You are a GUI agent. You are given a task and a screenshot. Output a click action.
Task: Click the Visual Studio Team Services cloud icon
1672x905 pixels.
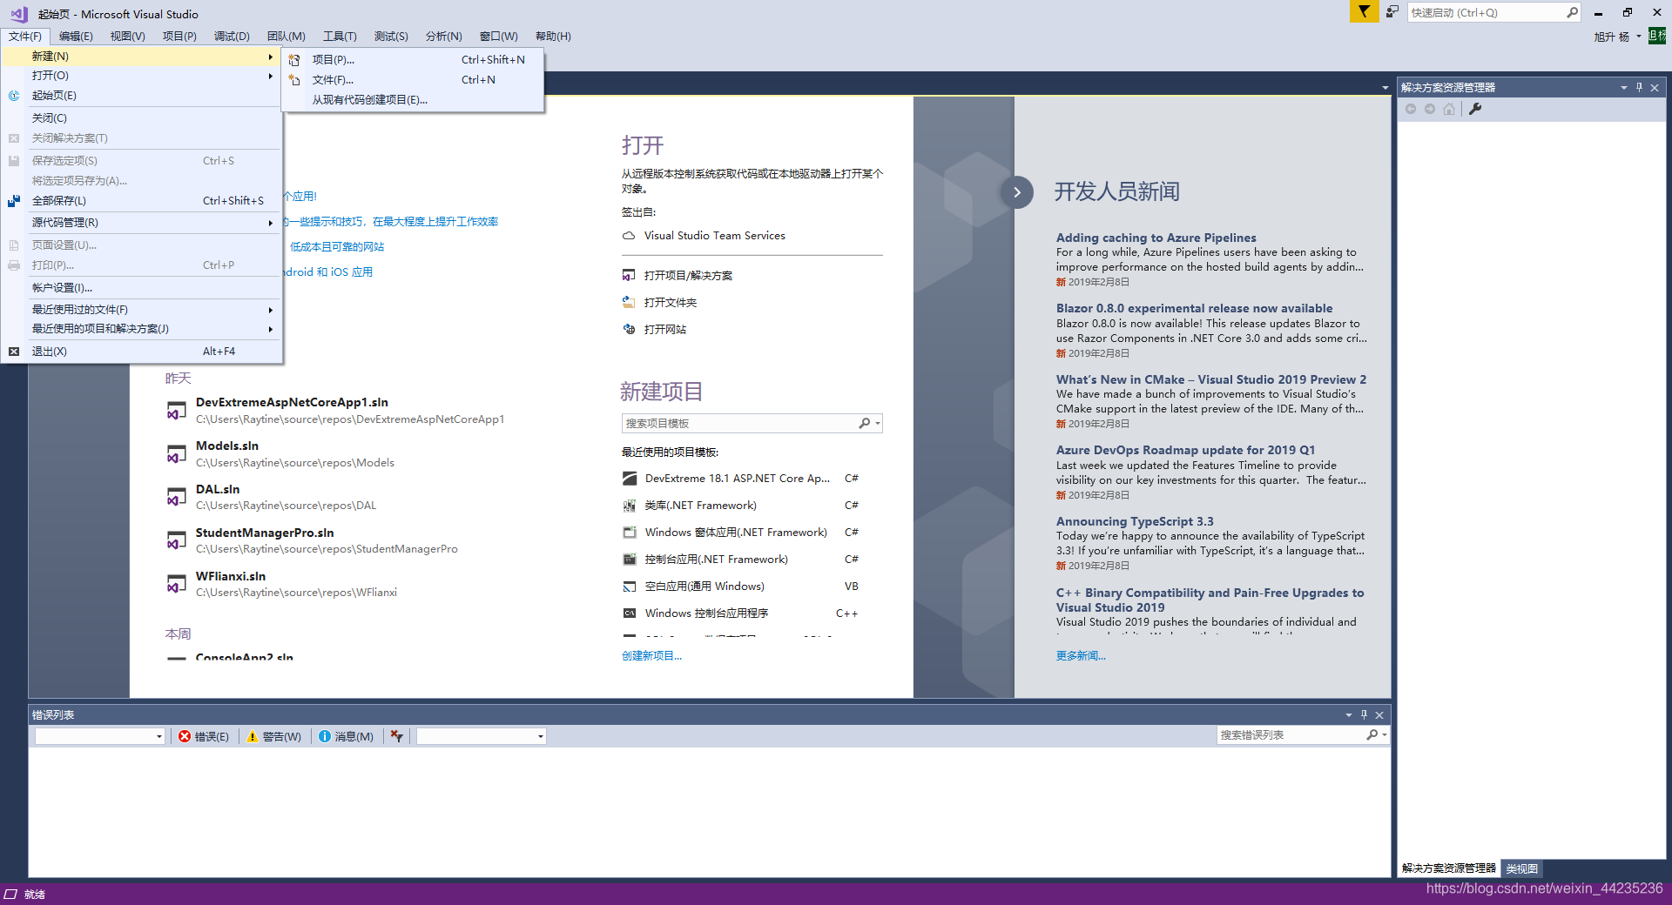629,236
